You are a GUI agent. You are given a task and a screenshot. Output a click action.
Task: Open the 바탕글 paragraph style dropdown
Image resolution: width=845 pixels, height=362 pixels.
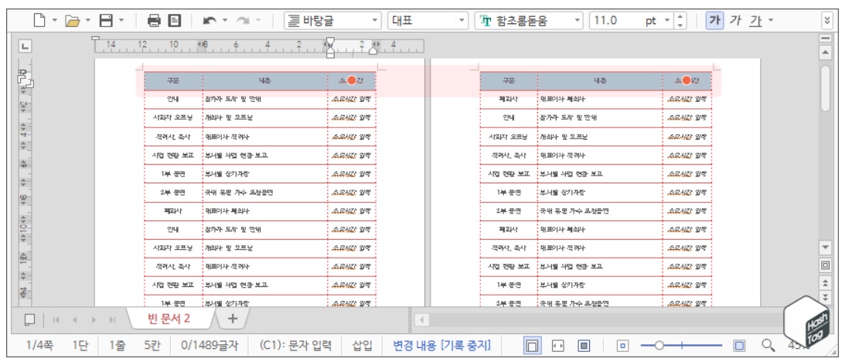point(374,21)
